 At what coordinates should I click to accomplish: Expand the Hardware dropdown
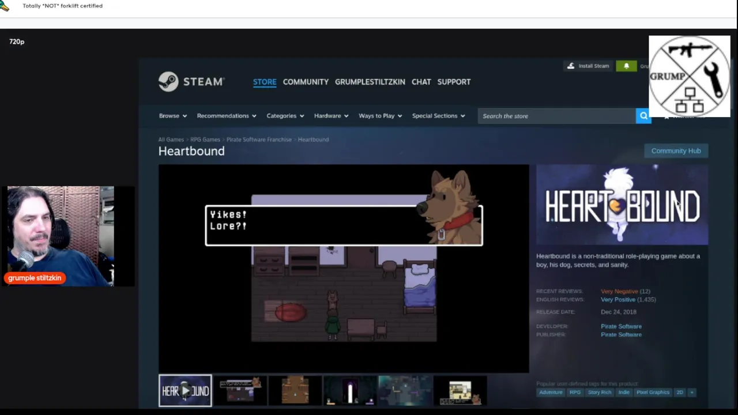click(x=332, y=116)
